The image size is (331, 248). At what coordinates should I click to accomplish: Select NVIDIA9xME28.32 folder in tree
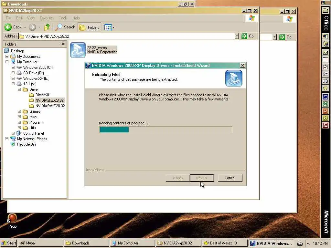click(x=50, y=106)
